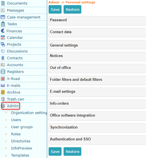Click the bottom Restore button
This screenshot has height=158, width=146.
[73, 151]
